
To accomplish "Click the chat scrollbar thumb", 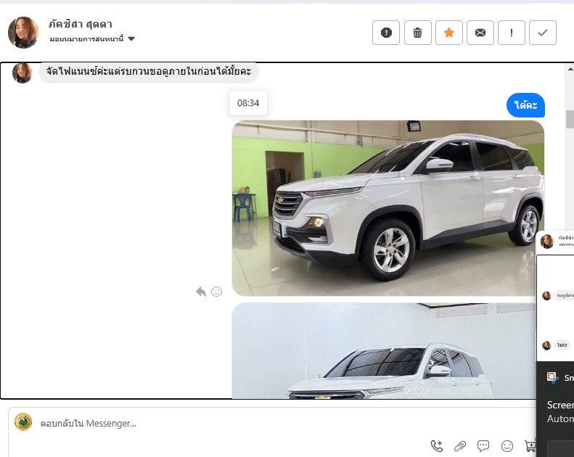I will [570, 119].
